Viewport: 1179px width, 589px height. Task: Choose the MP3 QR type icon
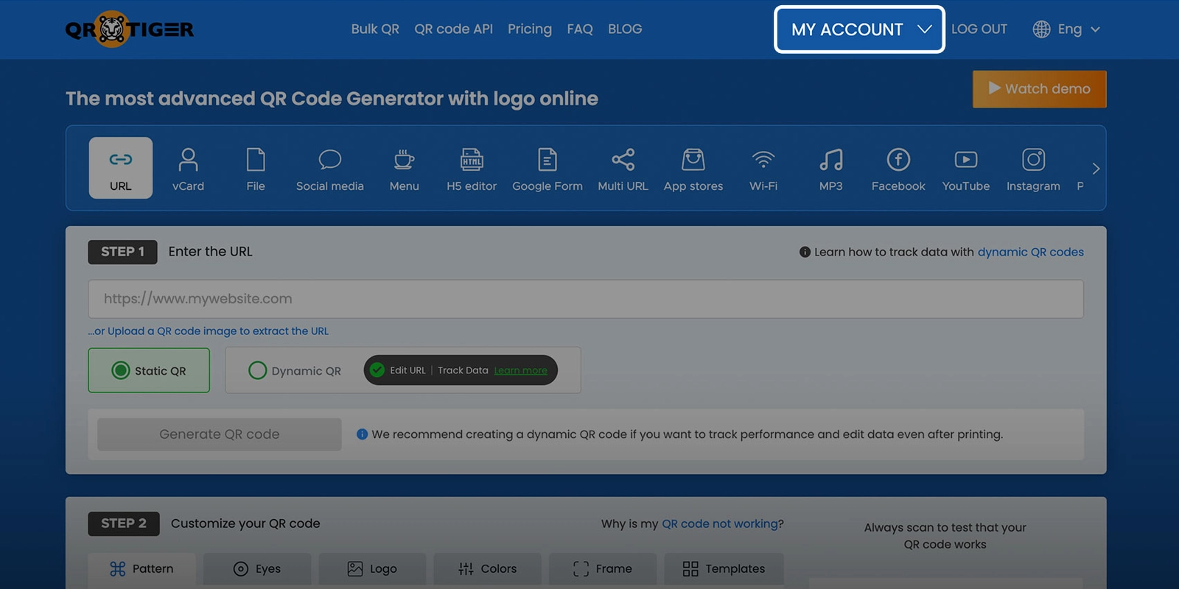click(x=830, y=169)
